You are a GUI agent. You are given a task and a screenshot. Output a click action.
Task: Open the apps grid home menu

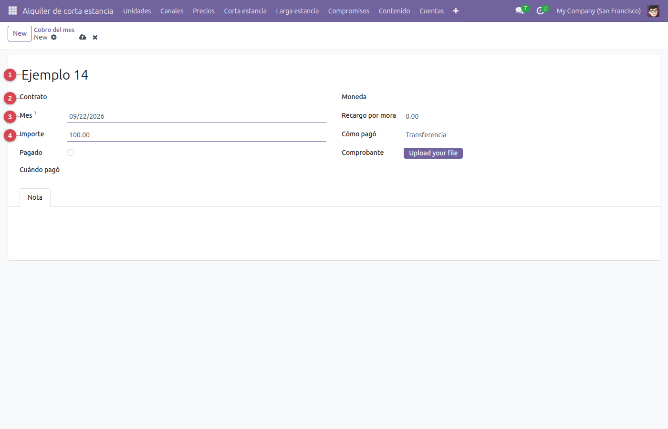(x=13, y=10)
